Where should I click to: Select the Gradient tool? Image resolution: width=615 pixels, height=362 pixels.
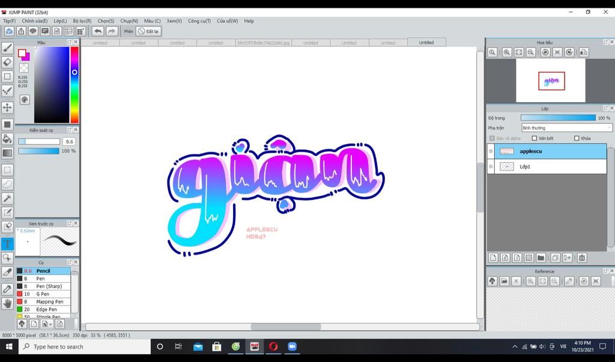tap(7, 153)
